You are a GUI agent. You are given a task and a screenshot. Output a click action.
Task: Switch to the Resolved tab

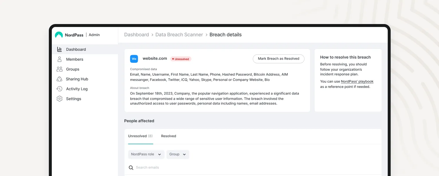pyautogui.click(x=168, y=136)
